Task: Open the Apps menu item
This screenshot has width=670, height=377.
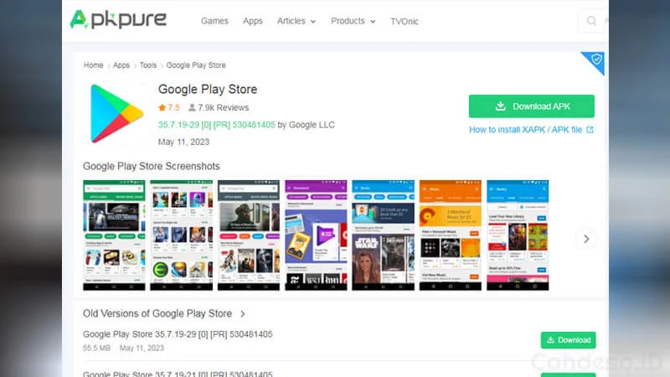Action: click(x=253, y=21)
